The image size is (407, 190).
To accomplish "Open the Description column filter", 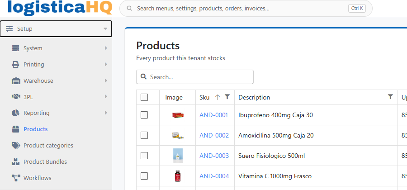I will click(390, 97).
